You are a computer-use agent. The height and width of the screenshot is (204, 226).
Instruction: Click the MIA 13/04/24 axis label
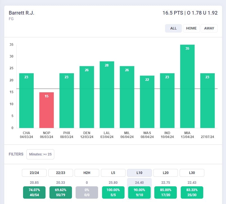tap(187, 135)
